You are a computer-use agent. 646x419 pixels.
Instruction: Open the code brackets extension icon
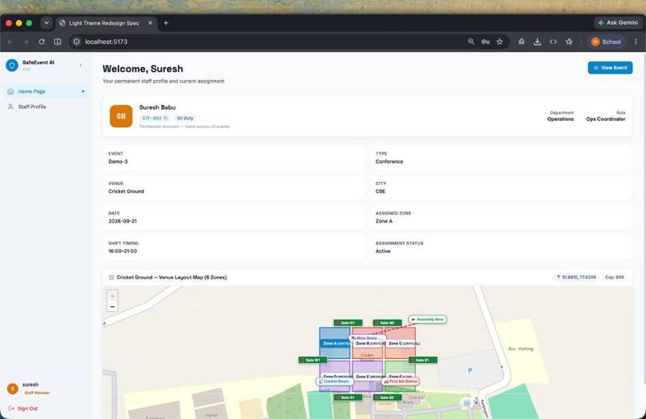[x=553, y=42]
